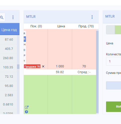Click the green order submit button
Image resolution: width=121 pixels, height=124 pixels.
click(x=114, y=107)
